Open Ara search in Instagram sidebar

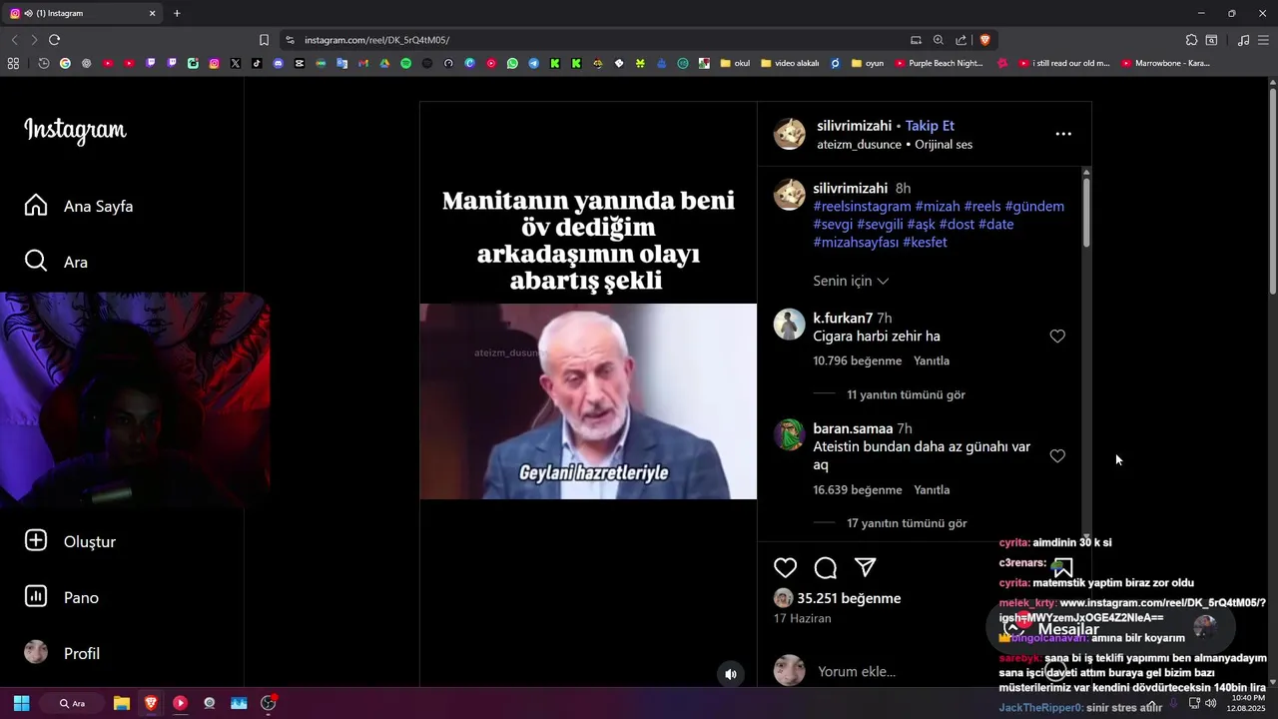coord(56,262)
